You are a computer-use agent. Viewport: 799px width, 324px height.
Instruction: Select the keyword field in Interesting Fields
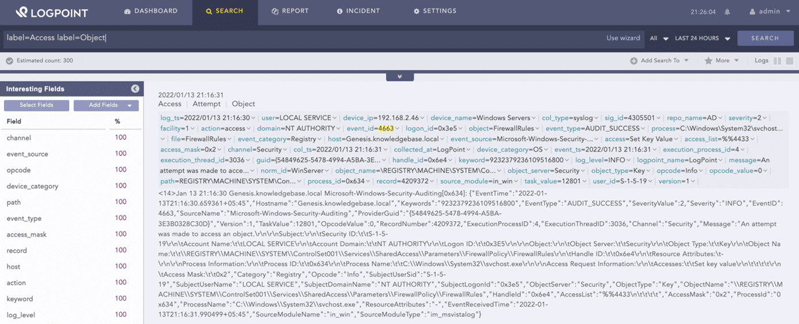coord(20,299)
